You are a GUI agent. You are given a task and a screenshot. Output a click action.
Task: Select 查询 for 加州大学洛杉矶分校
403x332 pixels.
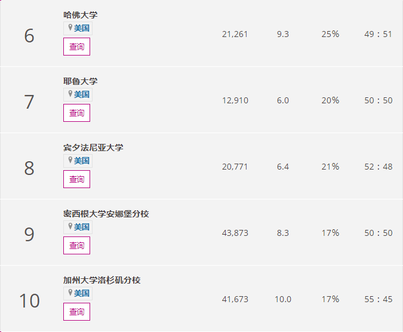click(76, 312)
